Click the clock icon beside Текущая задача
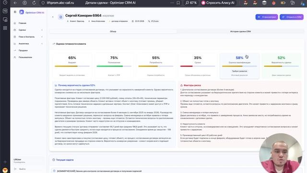The width and height of the screenshot is (307, 173). pyautogui.click(x=54, y=160)
